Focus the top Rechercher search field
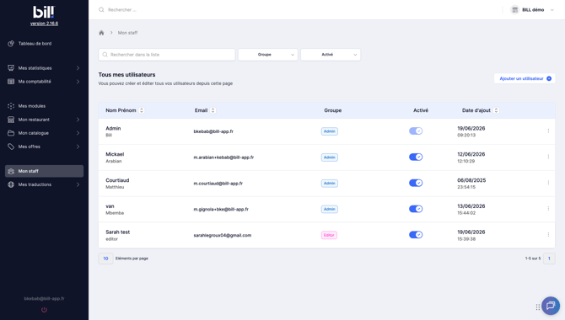Image resolution: width=565 pixels, height=320 pixels. pyautogui.click(x=122, y=10)
